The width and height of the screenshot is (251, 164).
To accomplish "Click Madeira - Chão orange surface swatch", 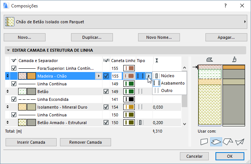I will click(x=31, y=76).
